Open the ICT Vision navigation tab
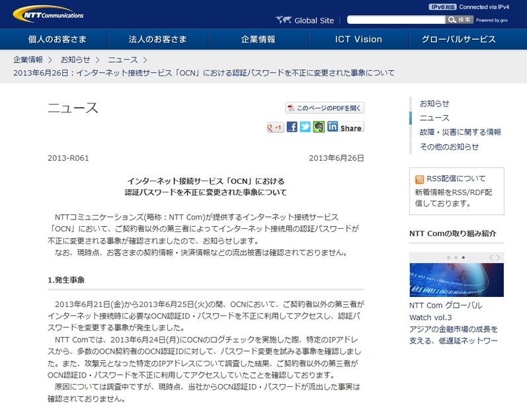527x410 pixels. [358, 39]
